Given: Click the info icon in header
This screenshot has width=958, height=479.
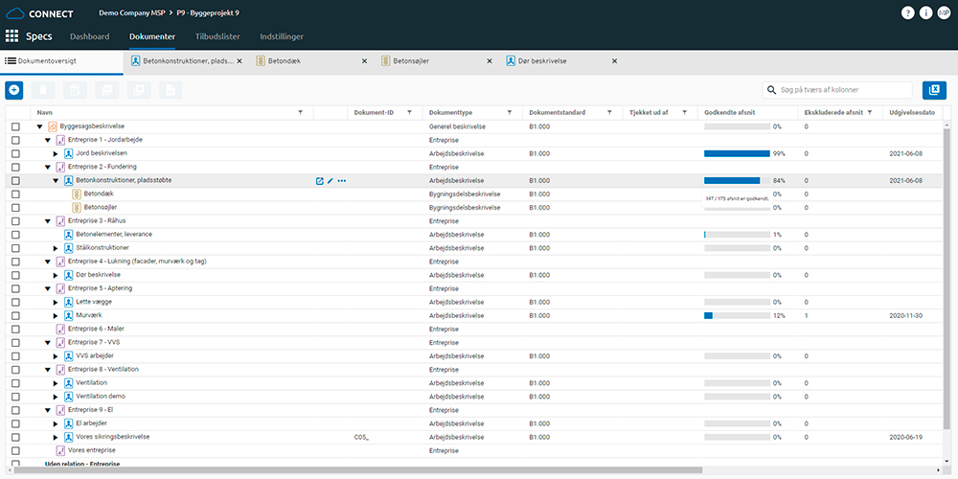Looking at the screenshot, I should pyautogui.click(x=925, y=12).
